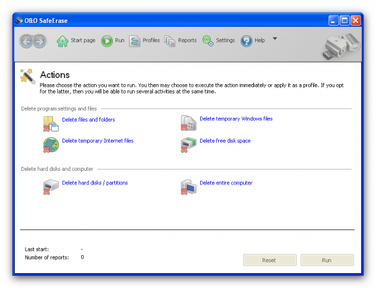The image size is (376, 288).
Task: Open Delete files and folders link
Action: pos(89,120)
